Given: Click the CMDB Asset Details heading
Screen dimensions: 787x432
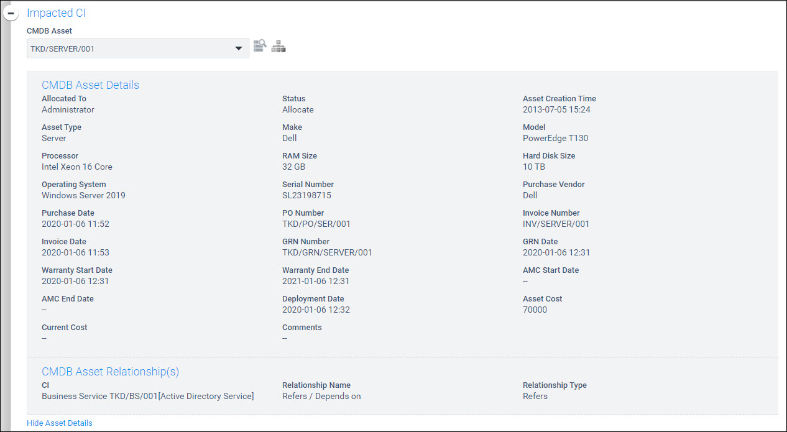Looking at the screenshot, I should click(x=90, y=85).
